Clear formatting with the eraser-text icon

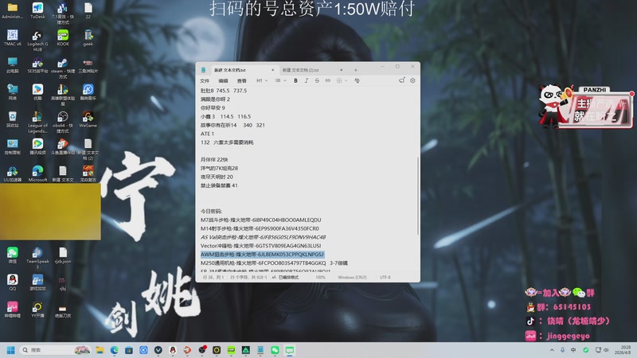click(357, 81)
